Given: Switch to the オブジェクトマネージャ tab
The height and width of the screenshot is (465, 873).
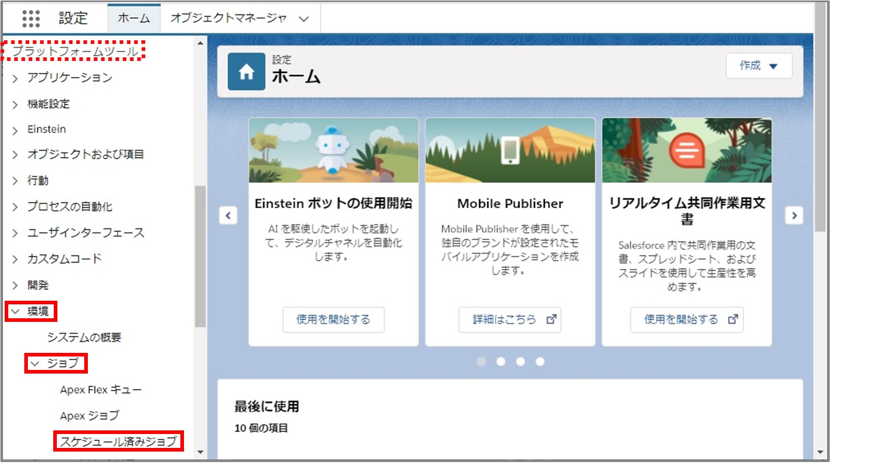Looking at the screenshot, I should point(228,18).
